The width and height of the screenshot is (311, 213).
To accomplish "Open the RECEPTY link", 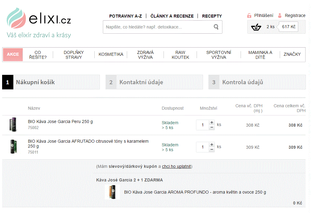I will coord(212,16).
